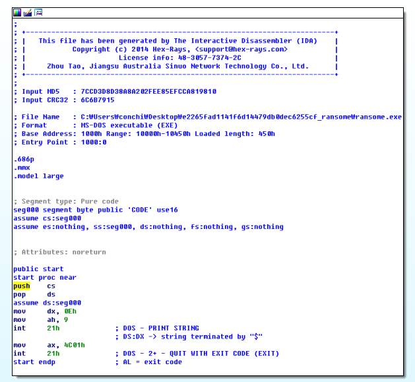Click the Input CRC32 value 6C6B7915
The image size is (415, 382).
pos(98,100)
